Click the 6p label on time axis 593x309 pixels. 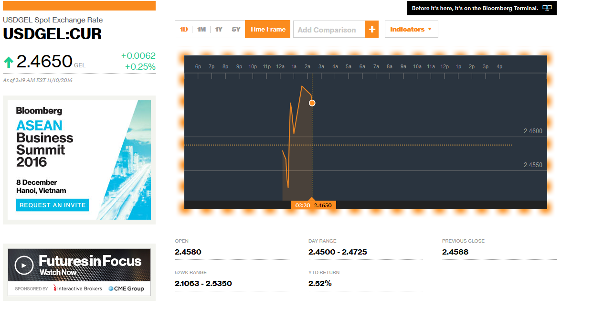pos(198,66)
